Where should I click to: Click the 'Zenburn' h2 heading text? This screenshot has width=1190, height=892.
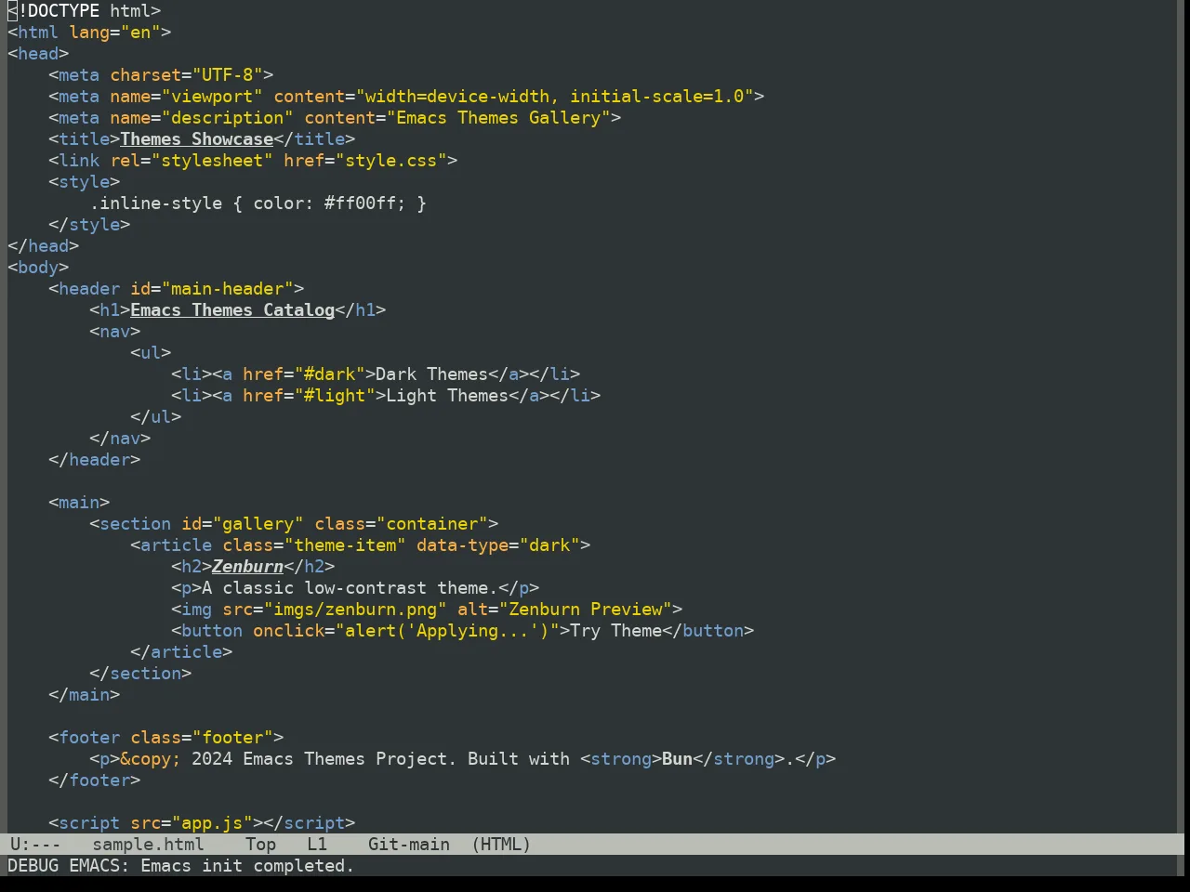click(x=247, y=567)
